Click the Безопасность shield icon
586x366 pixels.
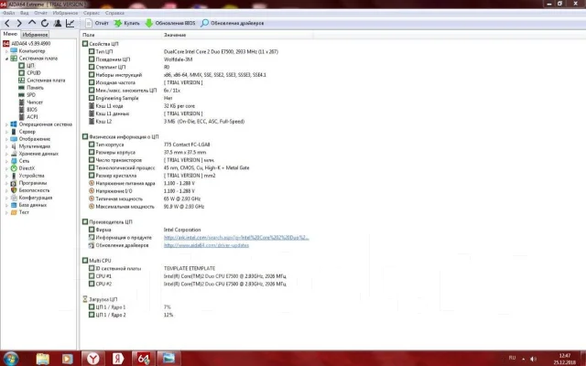(x=14, y=190)
